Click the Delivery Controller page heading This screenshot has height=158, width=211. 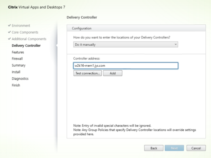[x=82, y=17]
